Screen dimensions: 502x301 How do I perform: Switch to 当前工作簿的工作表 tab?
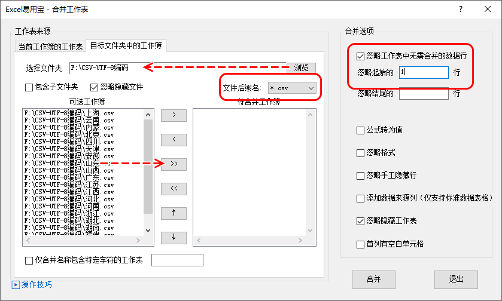[x=50, y=47]
